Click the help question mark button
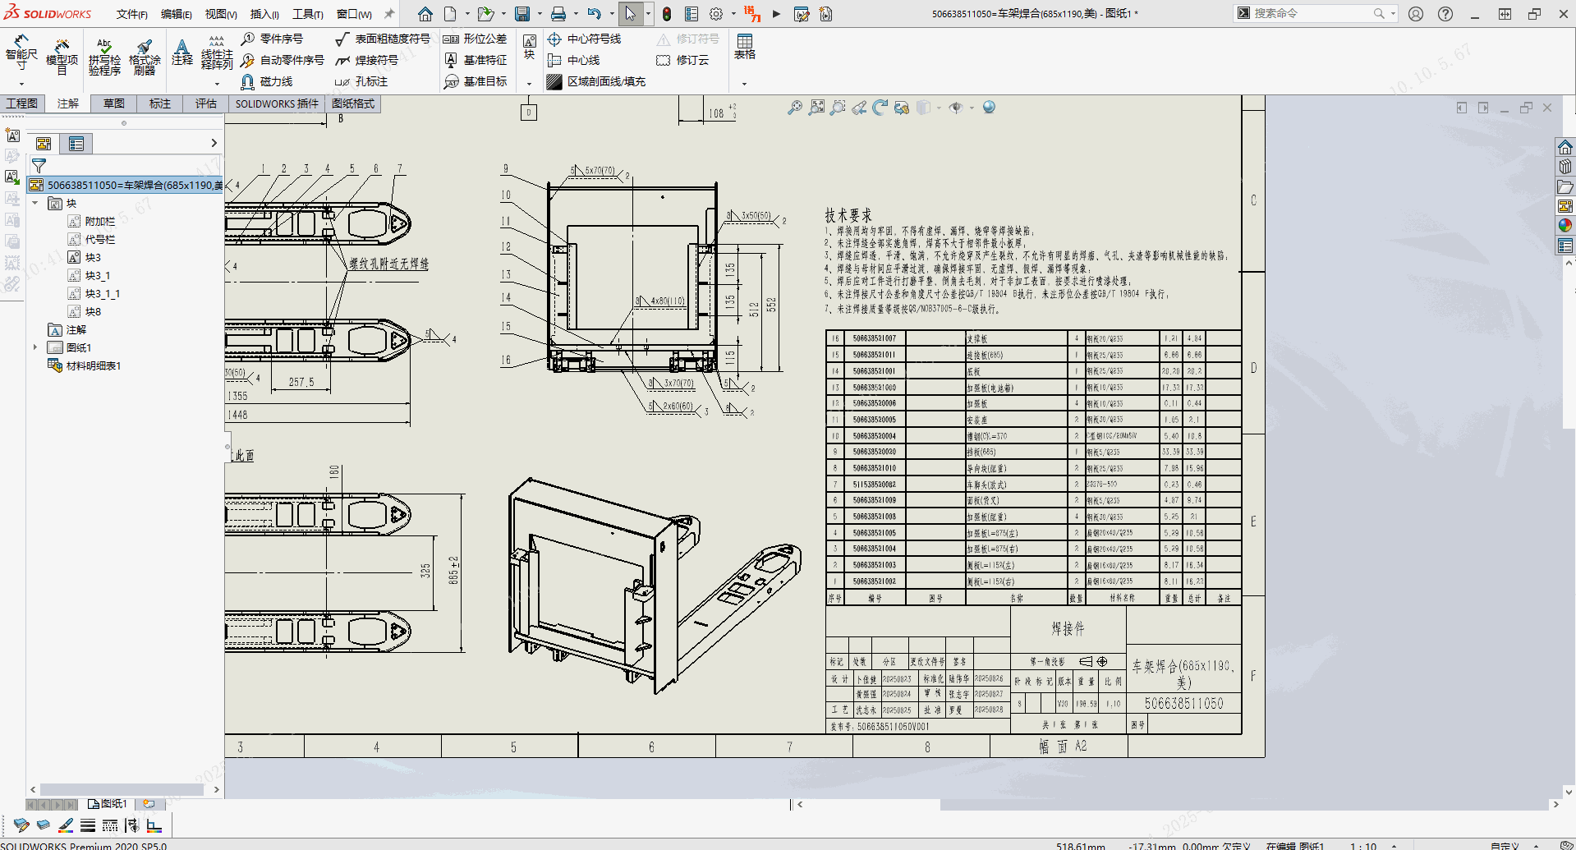Viewport: 1576px width, 850px height. pyautogui.click(x=1445, y=14)
